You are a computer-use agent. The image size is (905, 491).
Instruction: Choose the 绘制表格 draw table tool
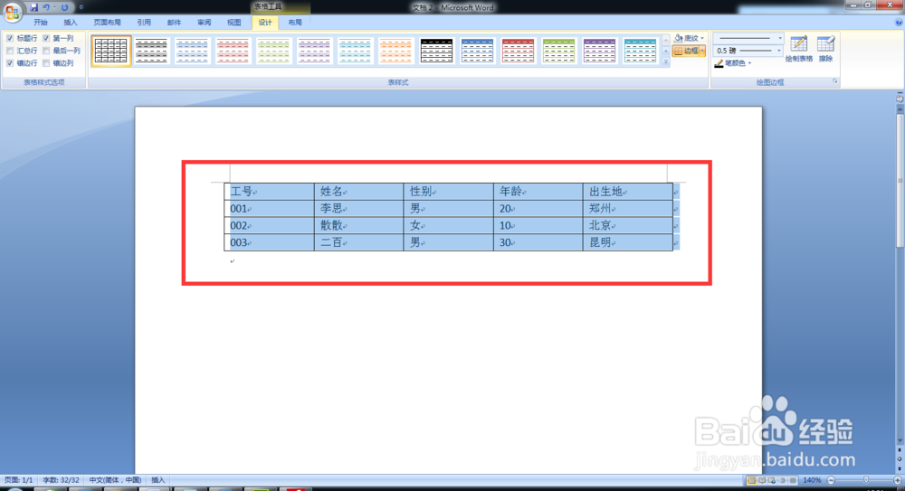click(x=799, y=49)
